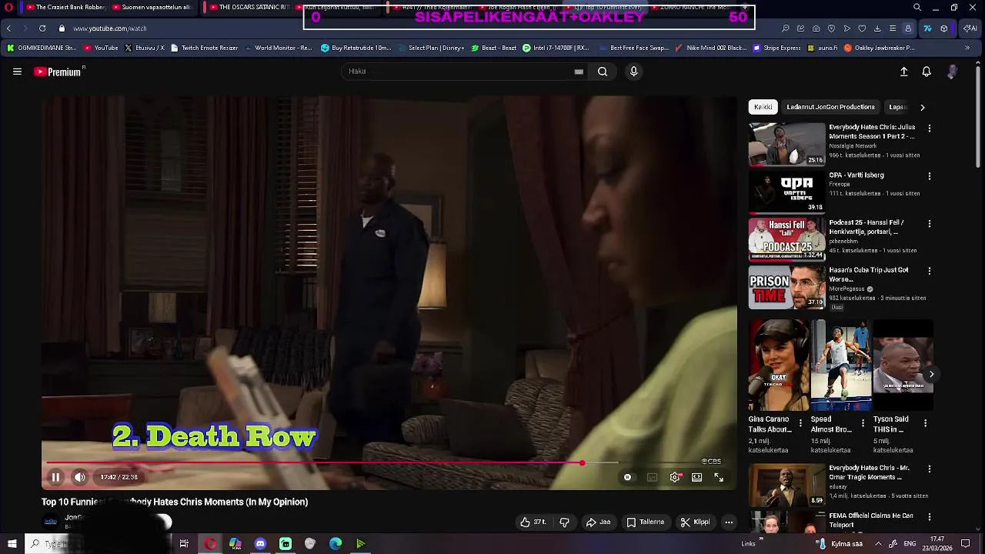Open options for Hasan's Cuba Trip video
This screenshot has width=985, height=554.
pos(930,271)
